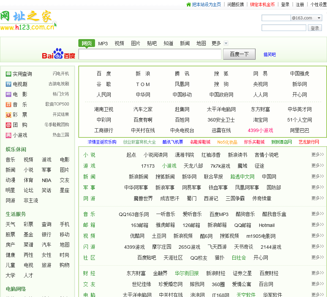This screenshot has height=297, width=327.
Task: Click the email username input field
Action: click(x=276, y=18)
